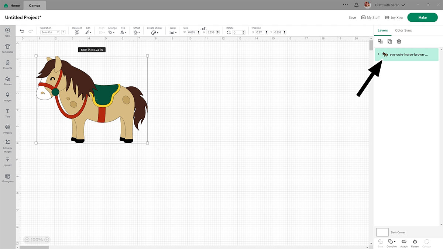Open the Projects panel
This screenshot has width=443, height=249.
click(x=7, y=65)
